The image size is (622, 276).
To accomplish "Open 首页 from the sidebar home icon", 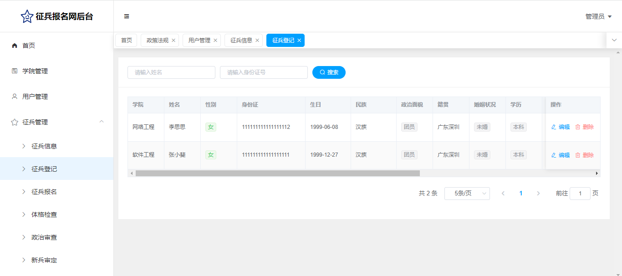I will coord(15,46).
